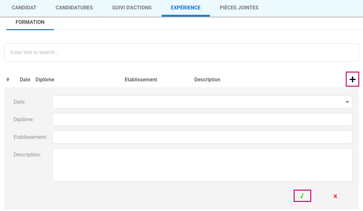
Task: Open the PIÈCES JOINTES tab
Action: point(239,8)
